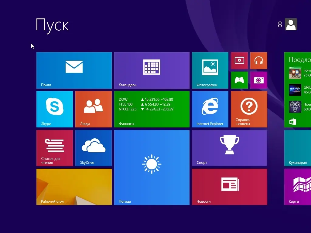Click the Store bag icon
The image size is (311, 233).
[293, 121]
